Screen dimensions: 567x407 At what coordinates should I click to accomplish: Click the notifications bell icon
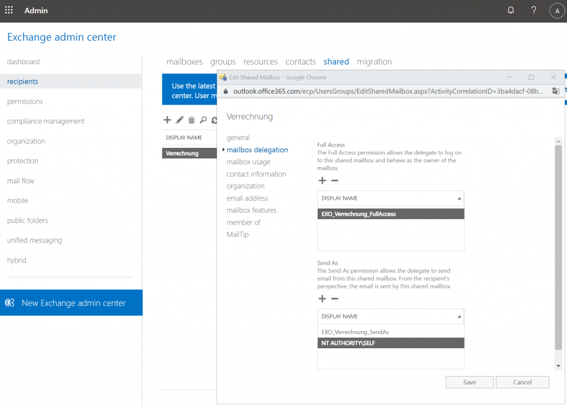coord(511,11)
